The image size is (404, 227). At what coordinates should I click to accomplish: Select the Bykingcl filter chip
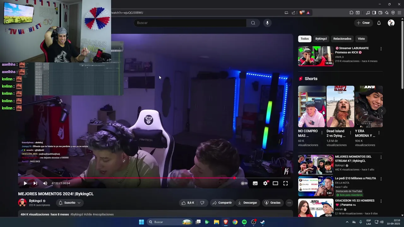click(321, 39)
